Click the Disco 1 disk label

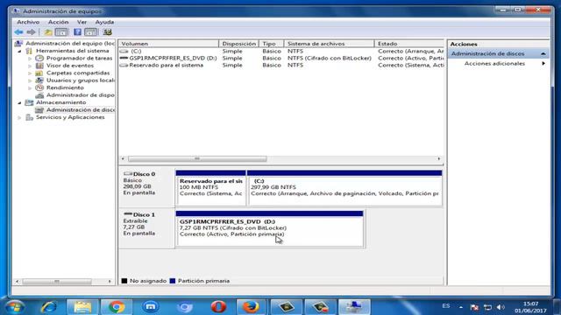point(144,214)
